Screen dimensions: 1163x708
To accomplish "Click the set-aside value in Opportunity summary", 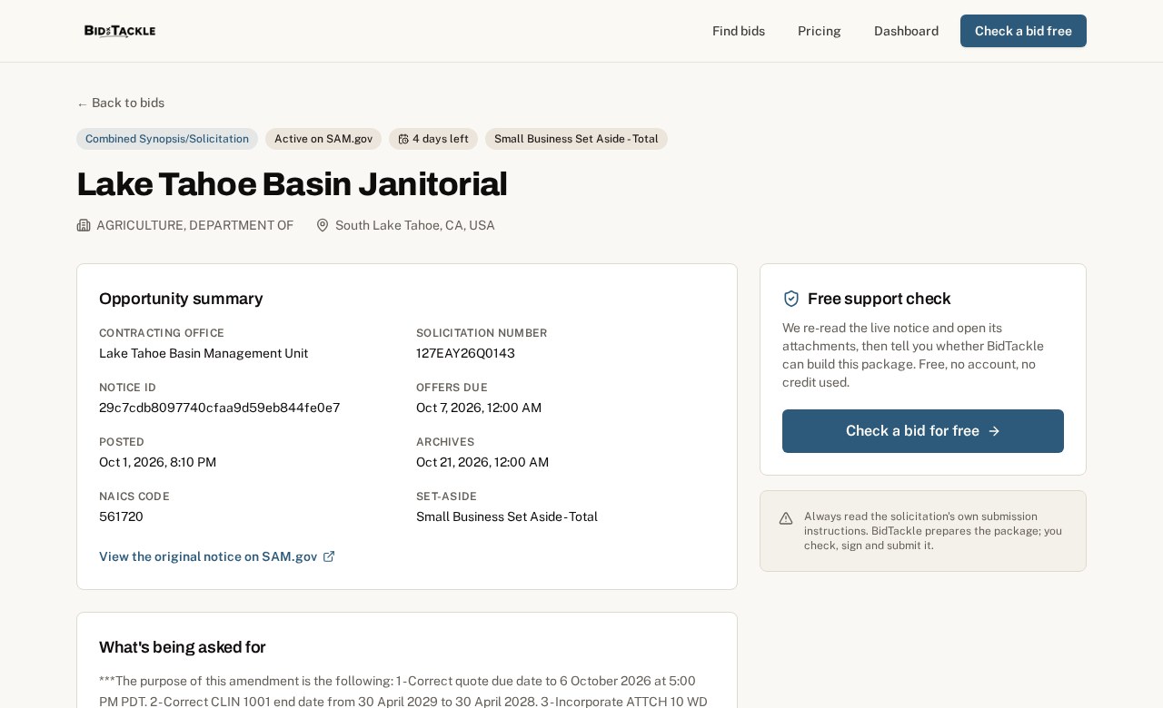I will [x=507, y=516].
